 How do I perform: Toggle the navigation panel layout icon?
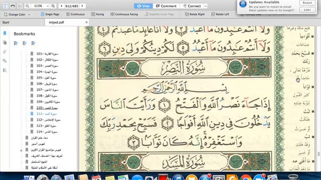[x=6, y=6]
